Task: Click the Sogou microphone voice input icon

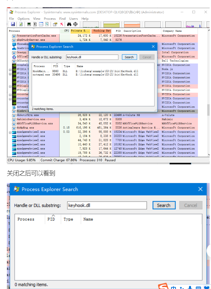Action: tap(190, 287)
